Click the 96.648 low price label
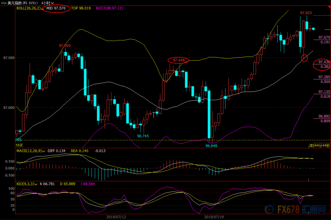The image size is (331, 220). [x=211, y=146]
